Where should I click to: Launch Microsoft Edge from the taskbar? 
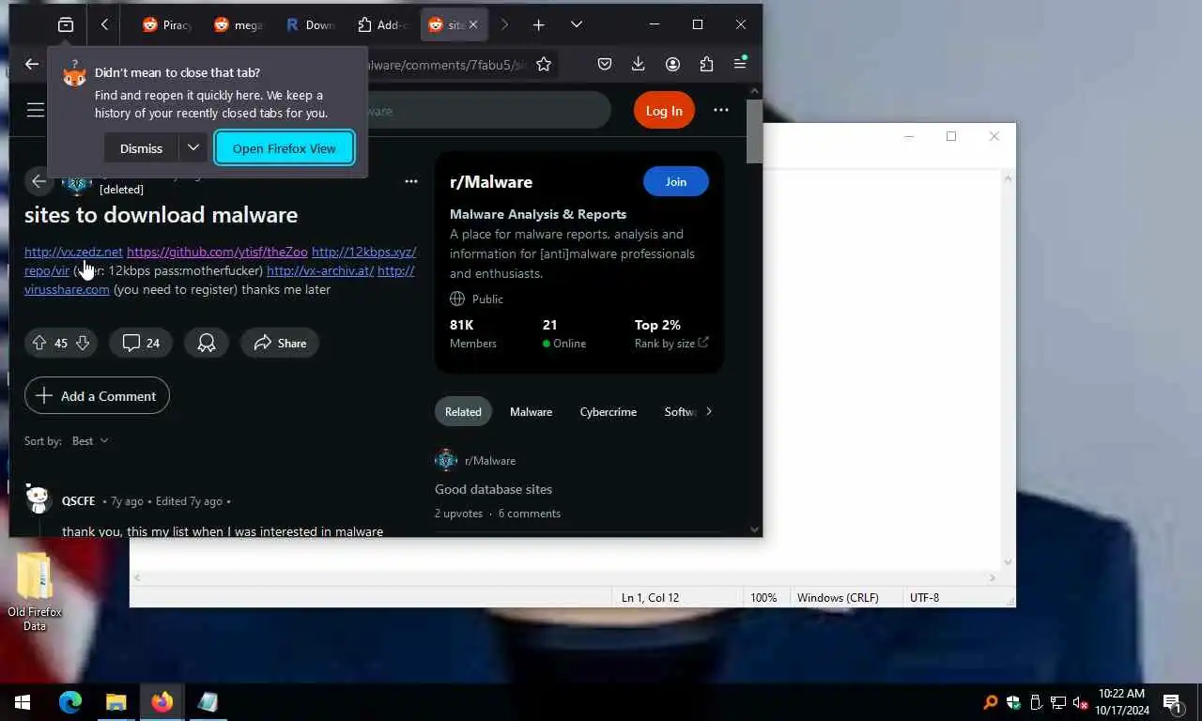70,701
